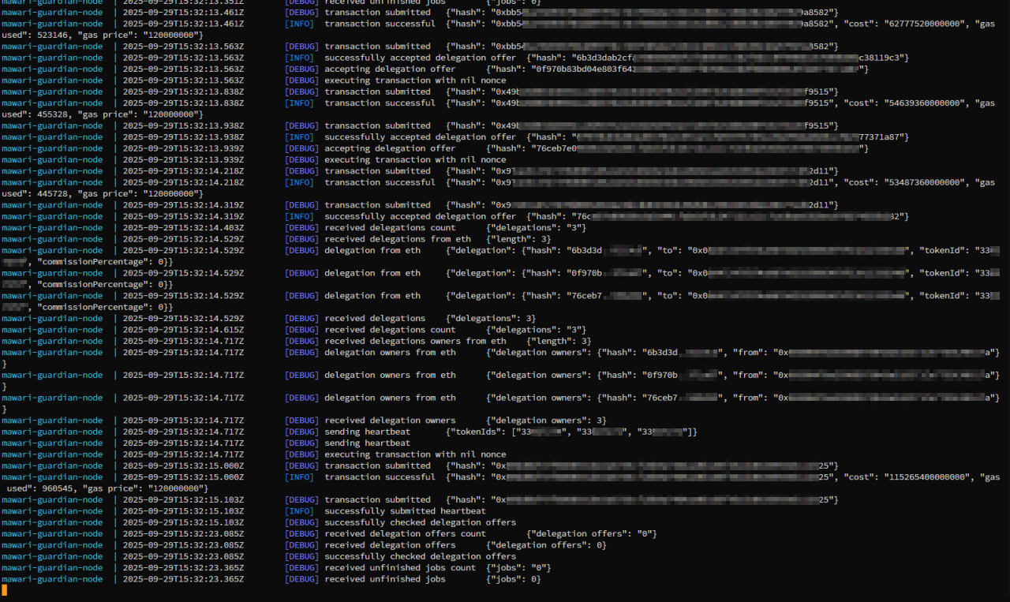The height and width of the screenshot is (602, 1010).
Task: Click the orange terminal cursor block
Action: 4,590
